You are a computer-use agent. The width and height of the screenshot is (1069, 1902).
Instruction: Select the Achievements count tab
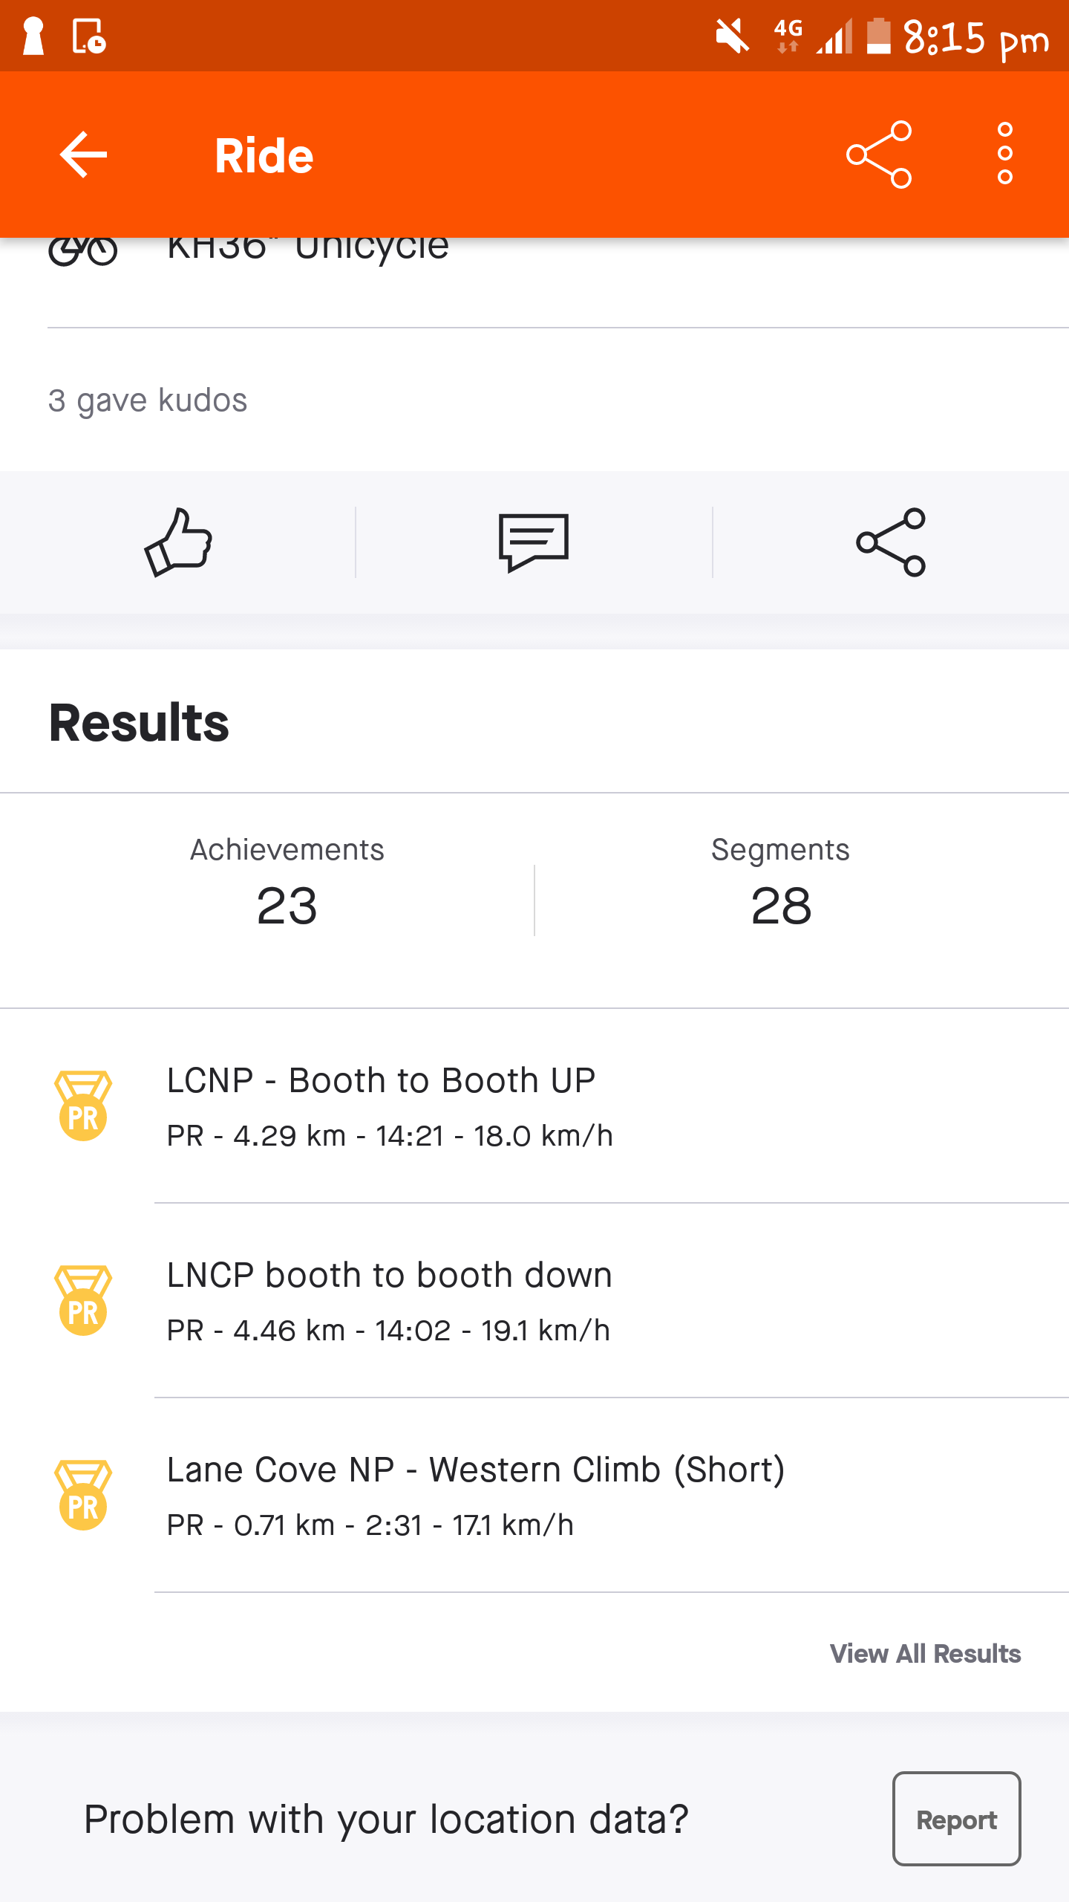tap(287, 884)
